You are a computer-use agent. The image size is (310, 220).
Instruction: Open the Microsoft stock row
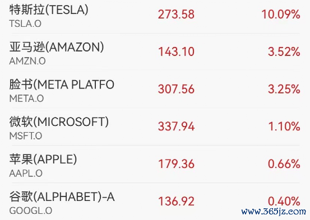155,127
